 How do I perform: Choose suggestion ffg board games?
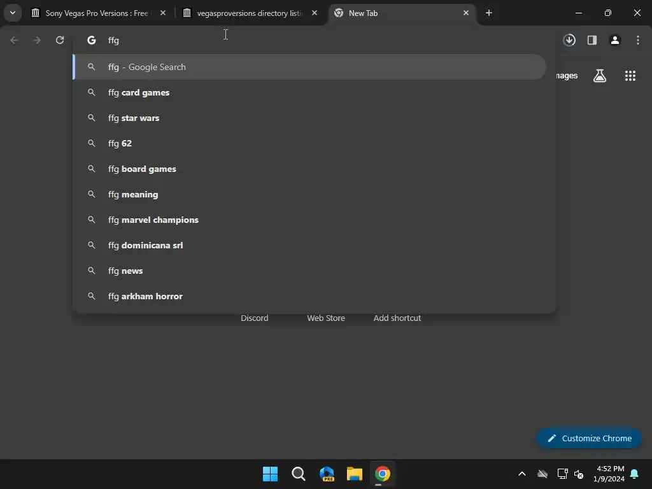(310, 169)
